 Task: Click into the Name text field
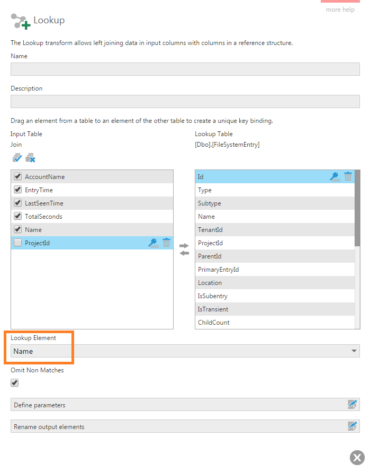[x=185, y=69]
